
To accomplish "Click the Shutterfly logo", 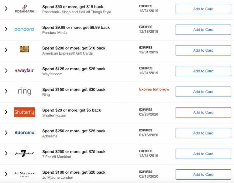I will coord(24,112).
